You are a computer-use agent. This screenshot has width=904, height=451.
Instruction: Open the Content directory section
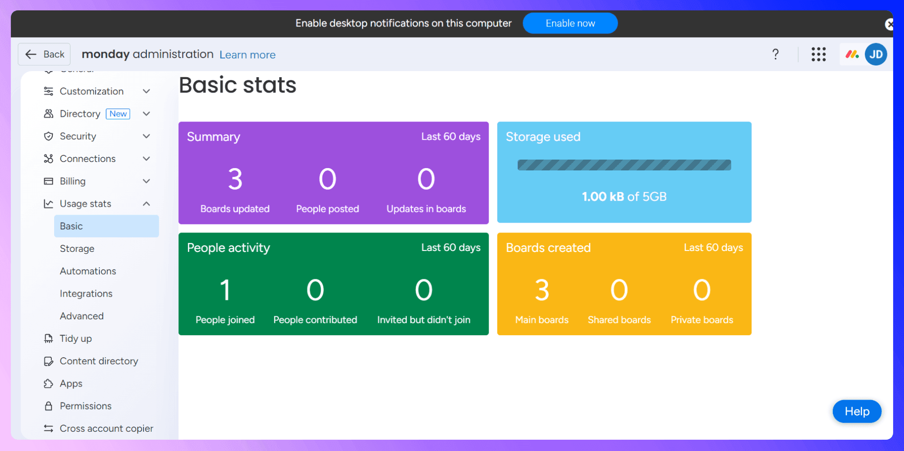pos(98,361)
